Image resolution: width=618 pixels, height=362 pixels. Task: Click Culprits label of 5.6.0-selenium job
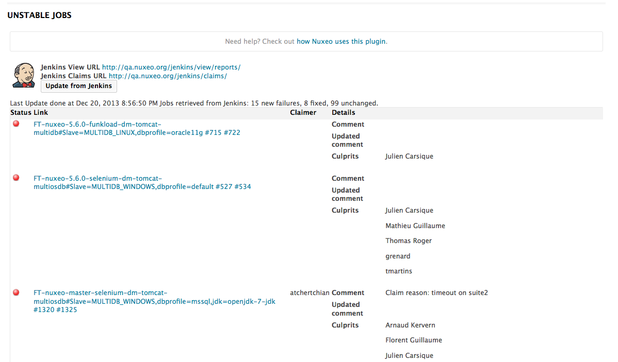click(x=345, y=211)
